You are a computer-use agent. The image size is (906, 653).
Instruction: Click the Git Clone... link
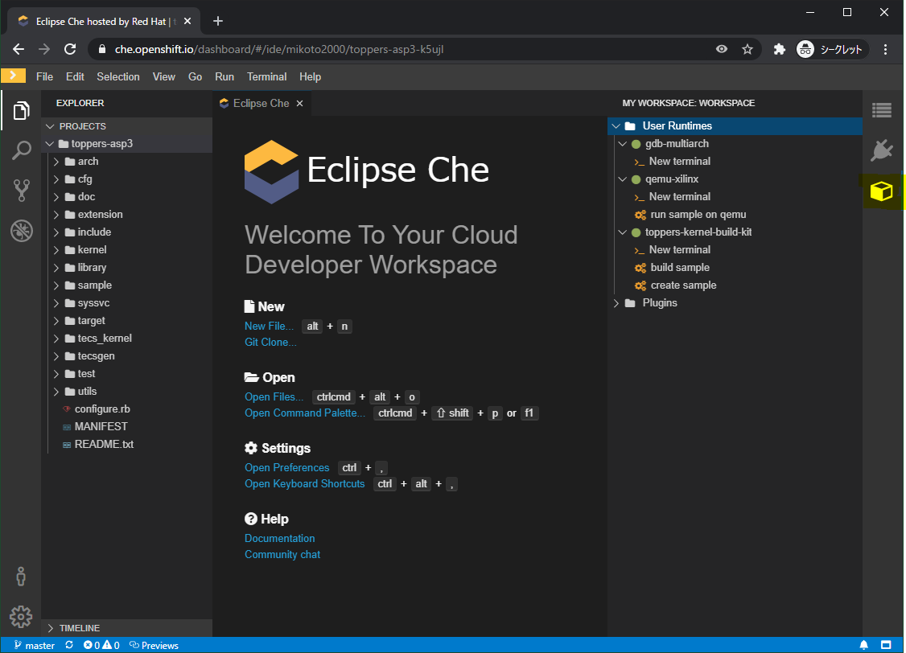270,342
